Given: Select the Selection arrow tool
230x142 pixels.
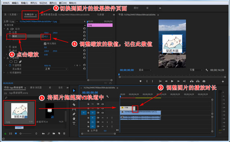Looking at the screenshot, I should (74, 90).
